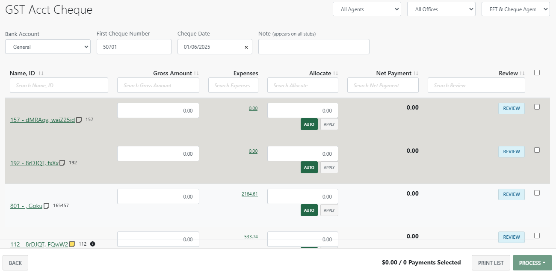Open the Bank Account dropdown showing General
This screenshot has width=556, height=273.
(47, 47)
